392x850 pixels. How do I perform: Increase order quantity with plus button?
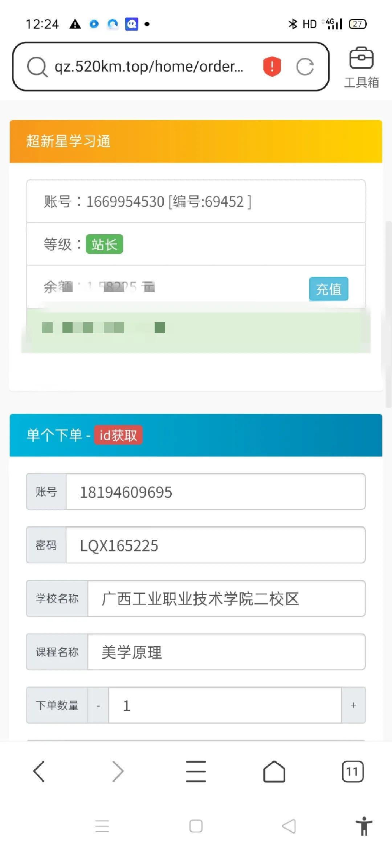point(353,705)
